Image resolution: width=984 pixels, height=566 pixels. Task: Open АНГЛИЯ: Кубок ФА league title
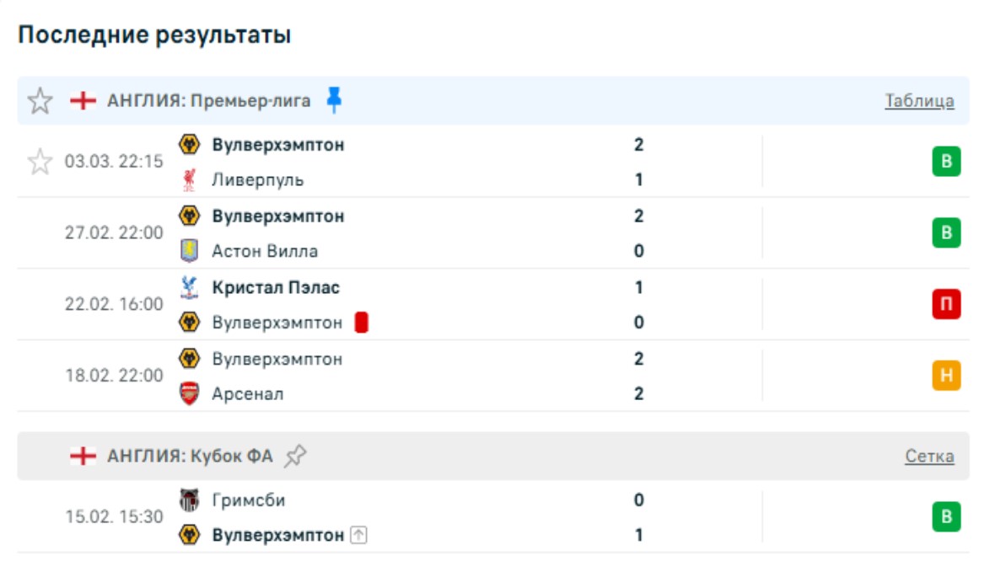tap(190, 457)
